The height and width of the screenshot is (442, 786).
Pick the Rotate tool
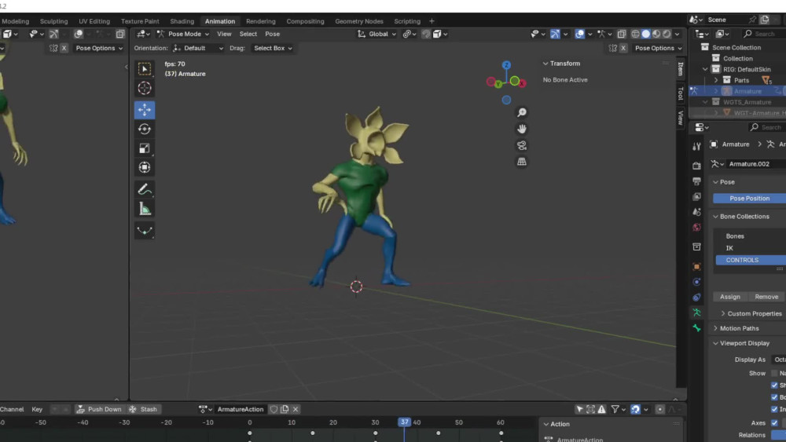tap(145, 130)
